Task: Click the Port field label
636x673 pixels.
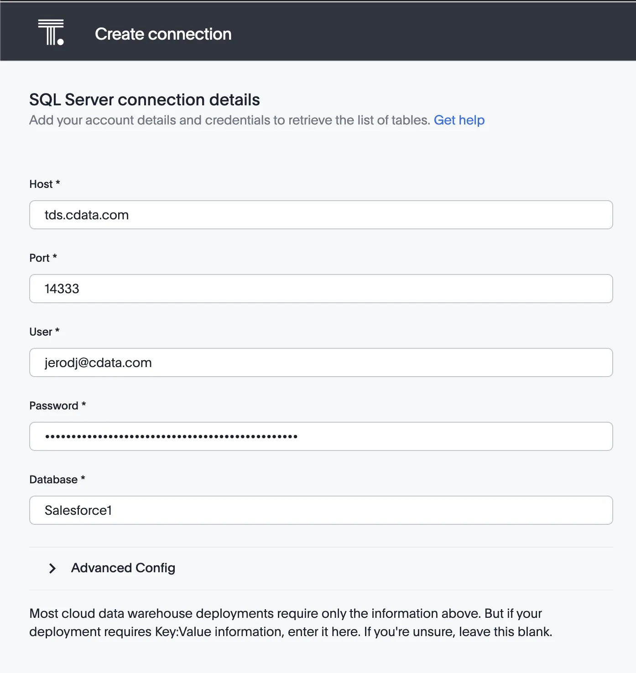Action: point(39,258)
